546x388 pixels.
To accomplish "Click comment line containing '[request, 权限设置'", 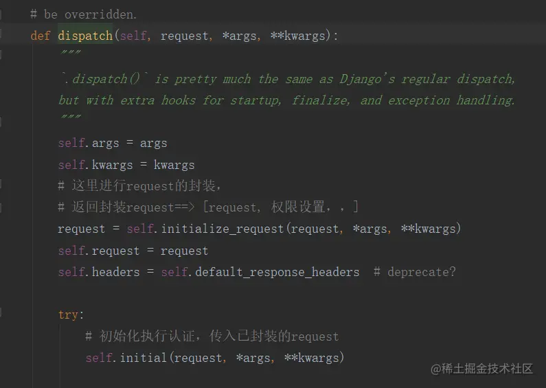I will click(x=208, y=207).
